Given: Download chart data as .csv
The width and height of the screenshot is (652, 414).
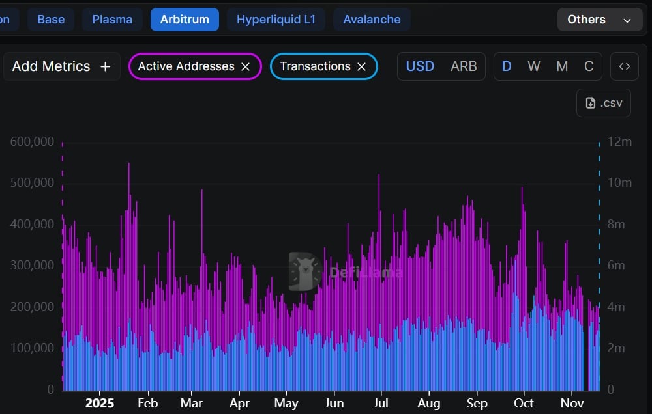Looking at the screenshot, I should [604, 103].
